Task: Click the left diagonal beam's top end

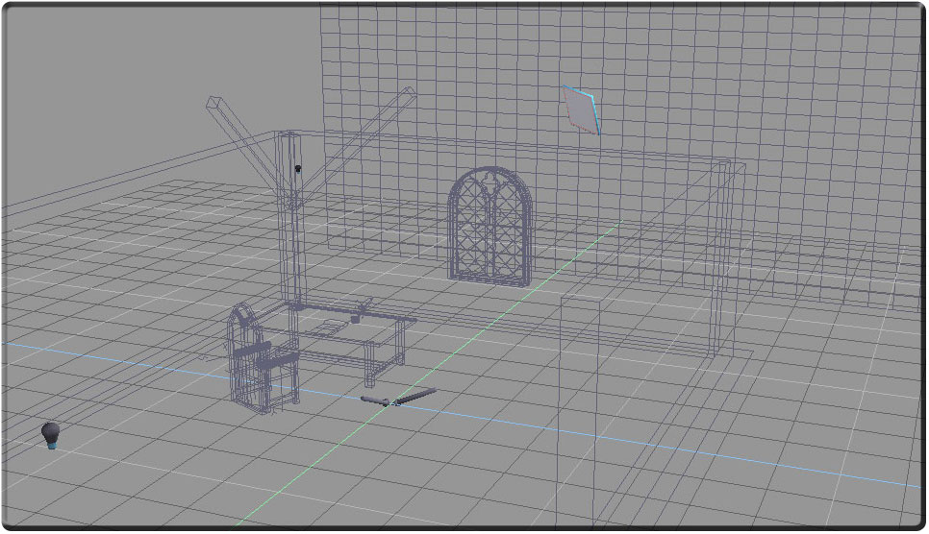Action: [213, 101]
